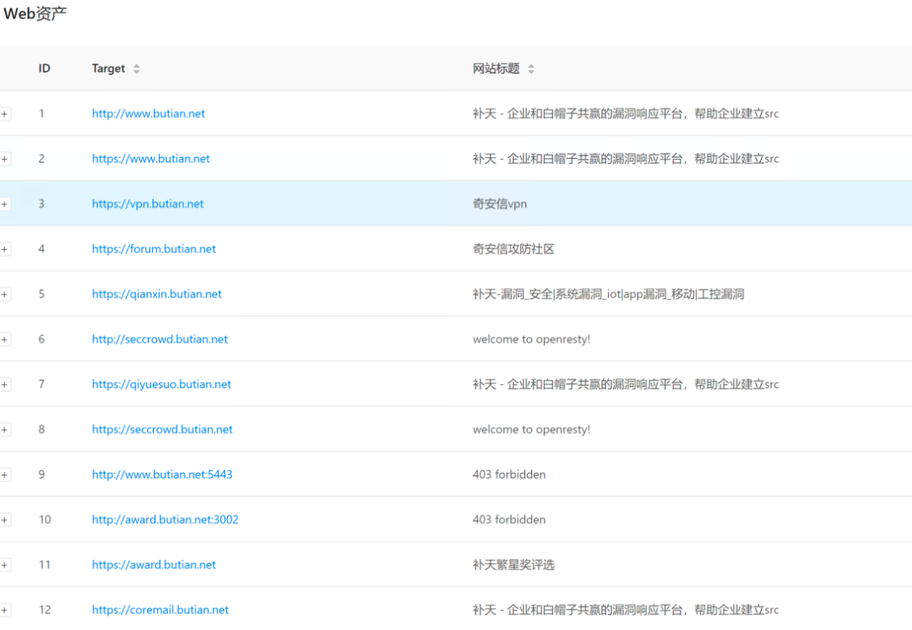Click ID cell 12
Viewport: 912px width, 630px height.
pos(45,610)
